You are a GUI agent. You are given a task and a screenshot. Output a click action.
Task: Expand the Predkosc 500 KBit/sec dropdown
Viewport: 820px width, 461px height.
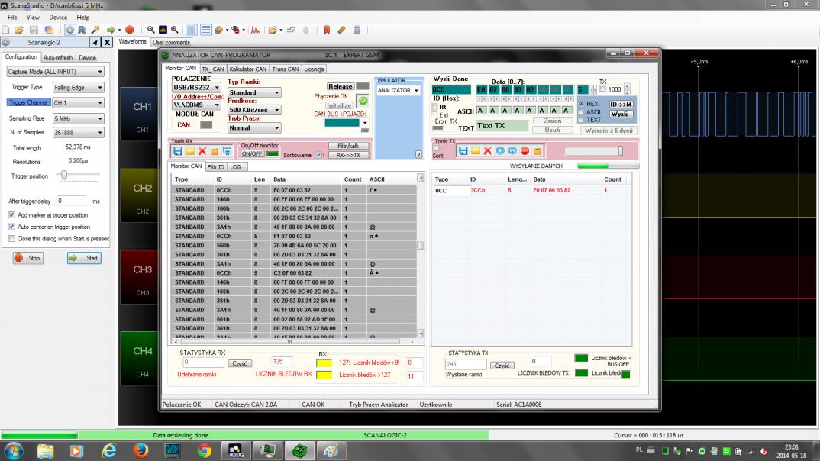[254, 110]
